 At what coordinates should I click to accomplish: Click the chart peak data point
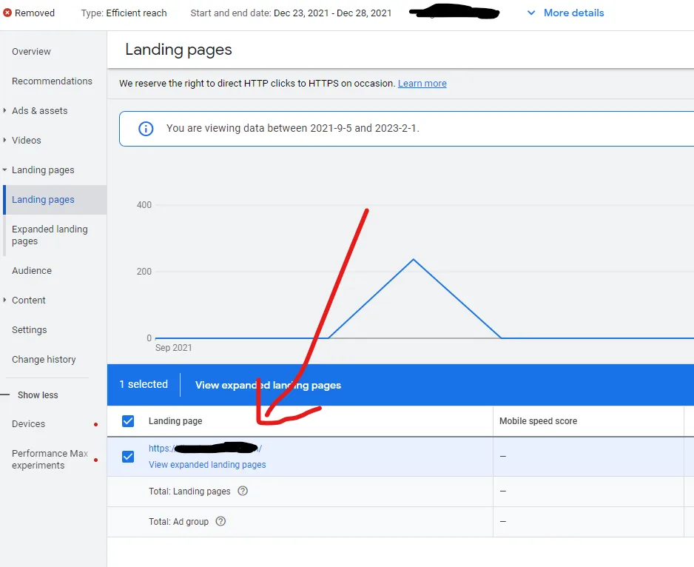pos(414,260)
